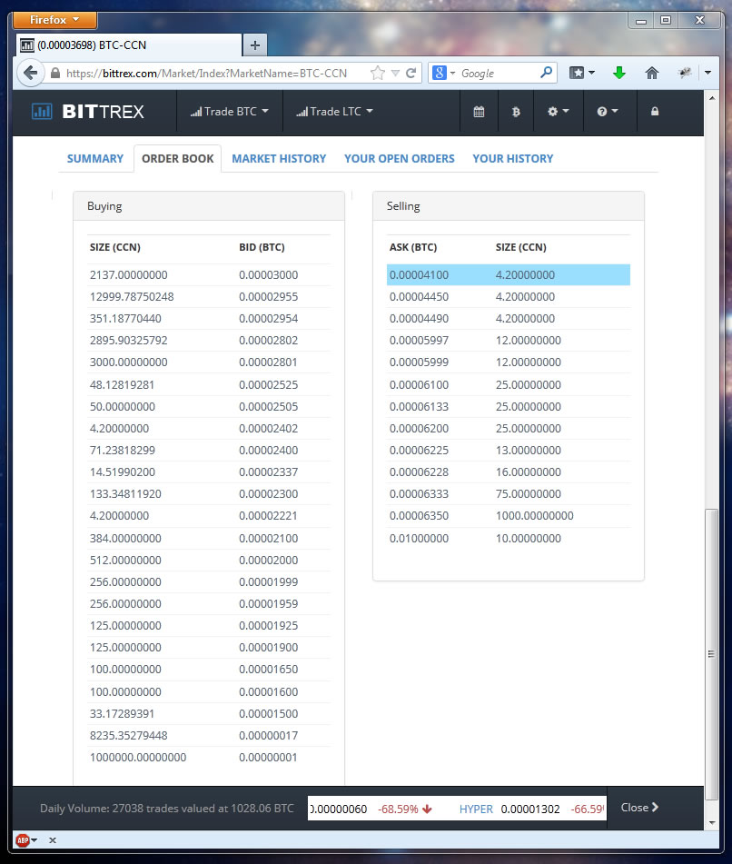Click Close on the ticker bar
The image size is (732, 864).
(x=639, y=808)
